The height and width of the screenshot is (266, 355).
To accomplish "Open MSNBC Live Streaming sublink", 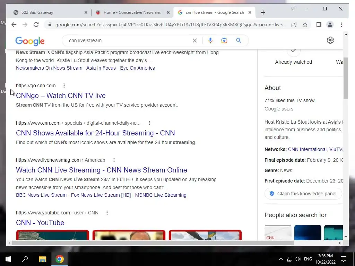I will 161,195.
